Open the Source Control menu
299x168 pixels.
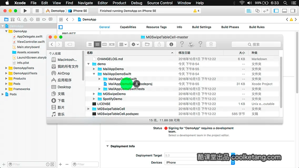(x=160, y=3)
